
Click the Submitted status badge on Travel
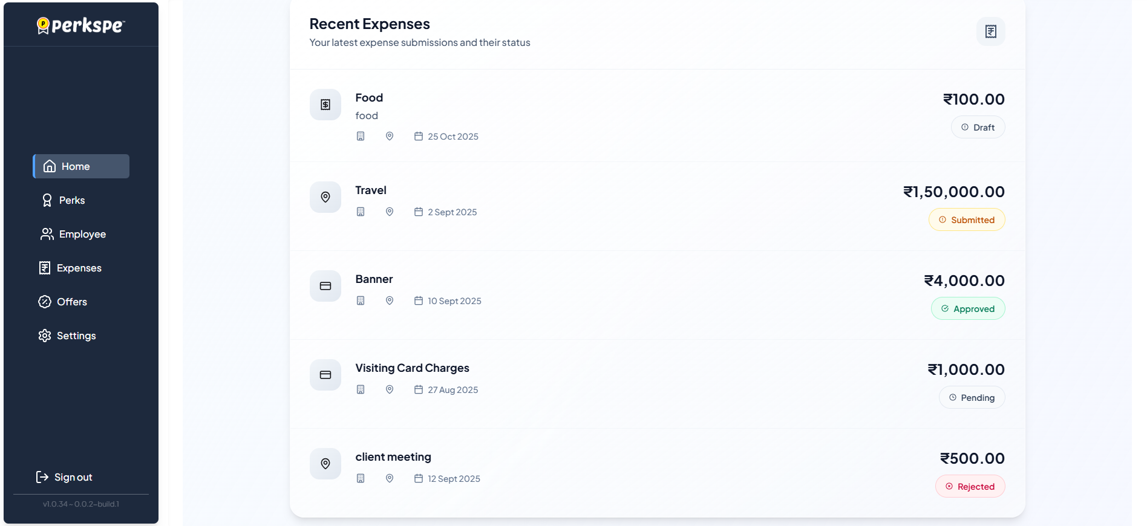pos(967,220)
